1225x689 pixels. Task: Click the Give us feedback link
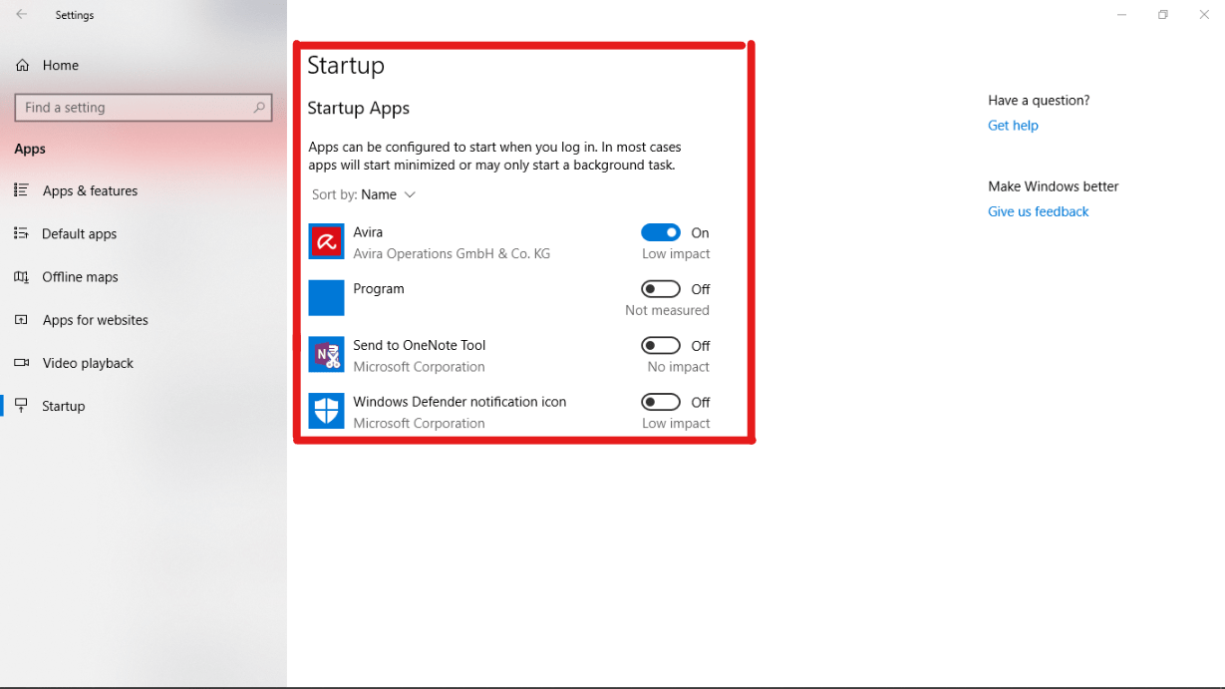[x=1038, y=211]
